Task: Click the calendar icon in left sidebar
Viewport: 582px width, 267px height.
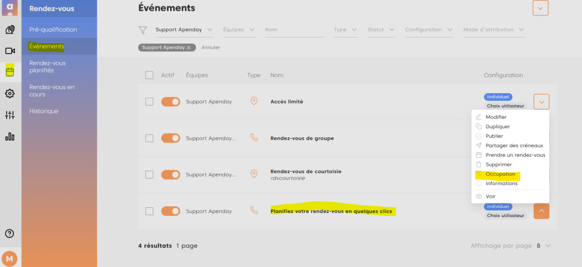Action: click(x=10, y=72)
